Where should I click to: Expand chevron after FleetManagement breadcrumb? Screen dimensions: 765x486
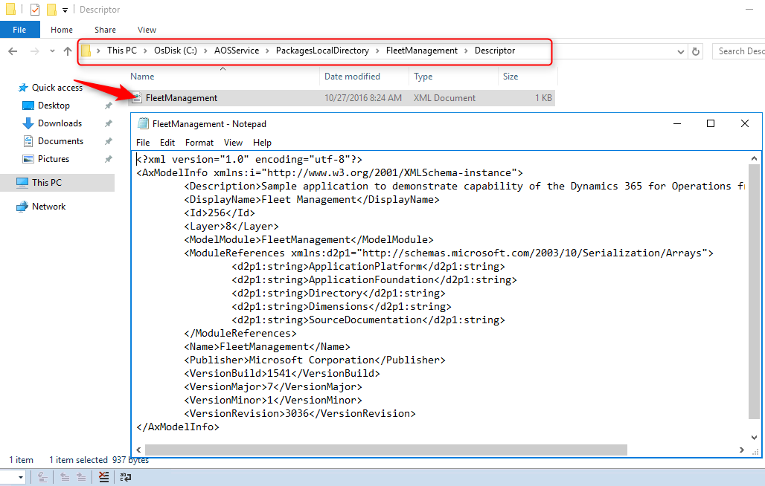tap(466, 51)
